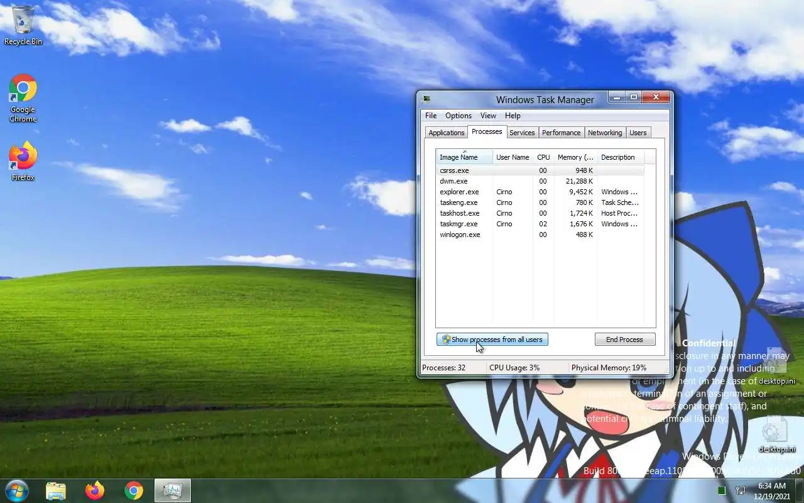Click the green CPU meter tray icon
804x503 pixels.
(722, 490)
